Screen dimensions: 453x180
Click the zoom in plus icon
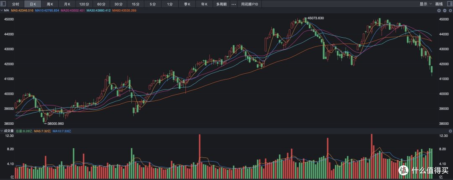click(439, 10)
